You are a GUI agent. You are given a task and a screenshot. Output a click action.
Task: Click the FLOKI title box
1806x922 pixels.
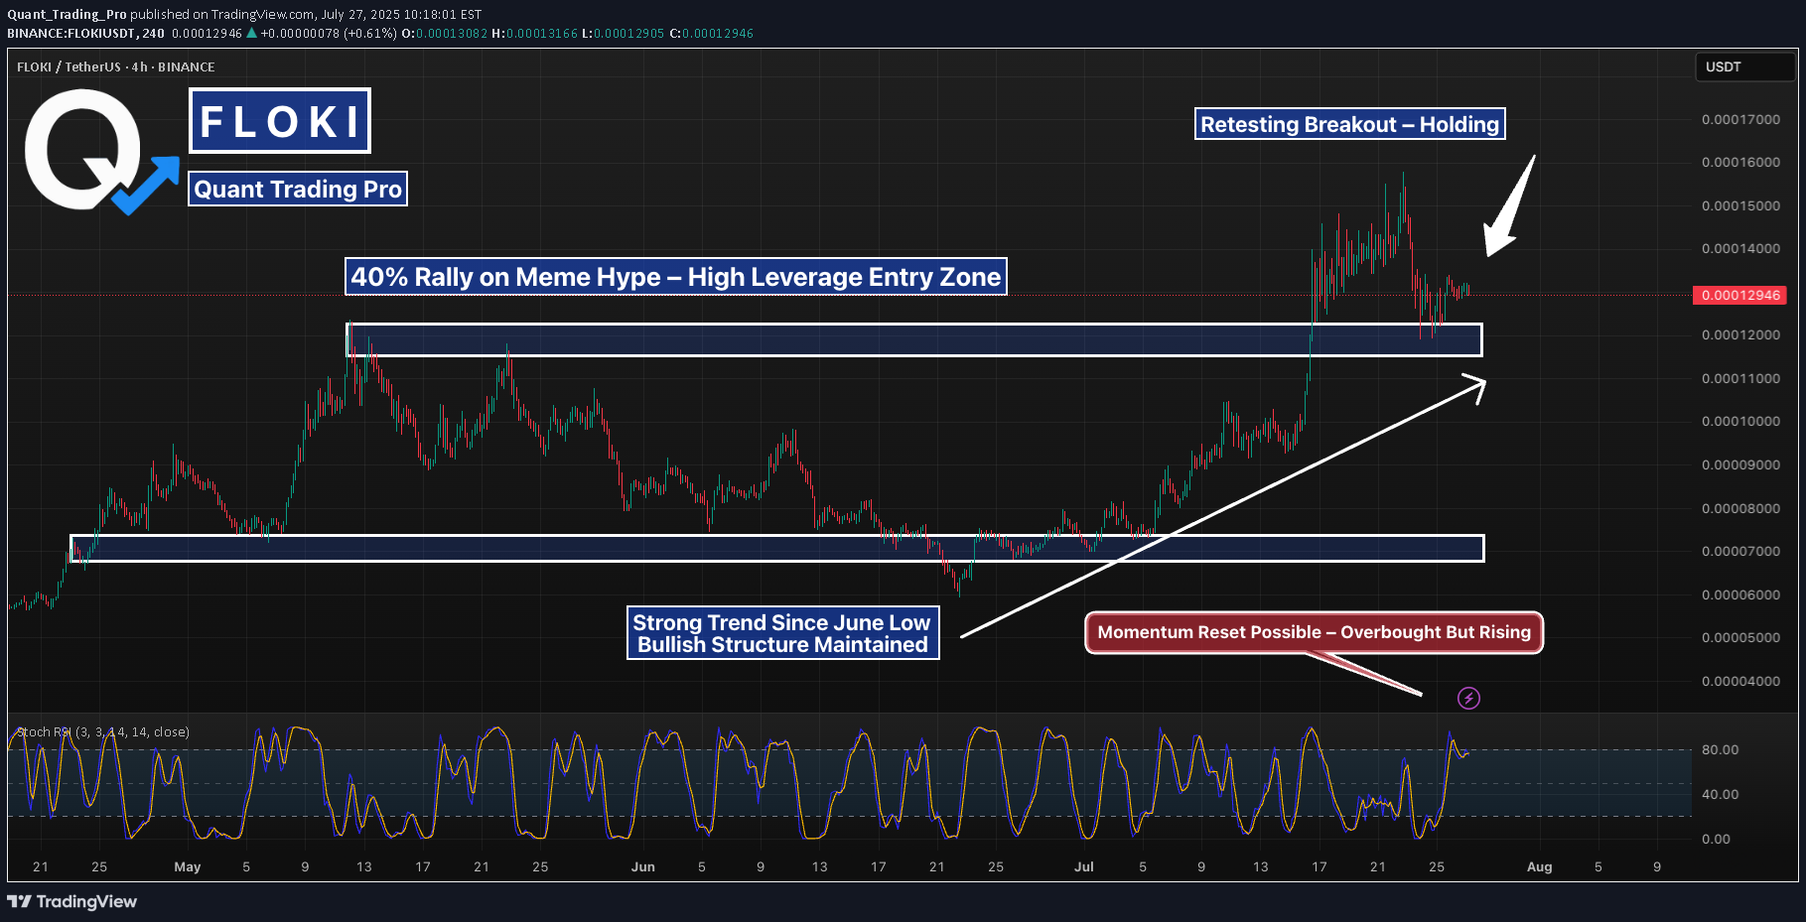(x=280, y=121)
